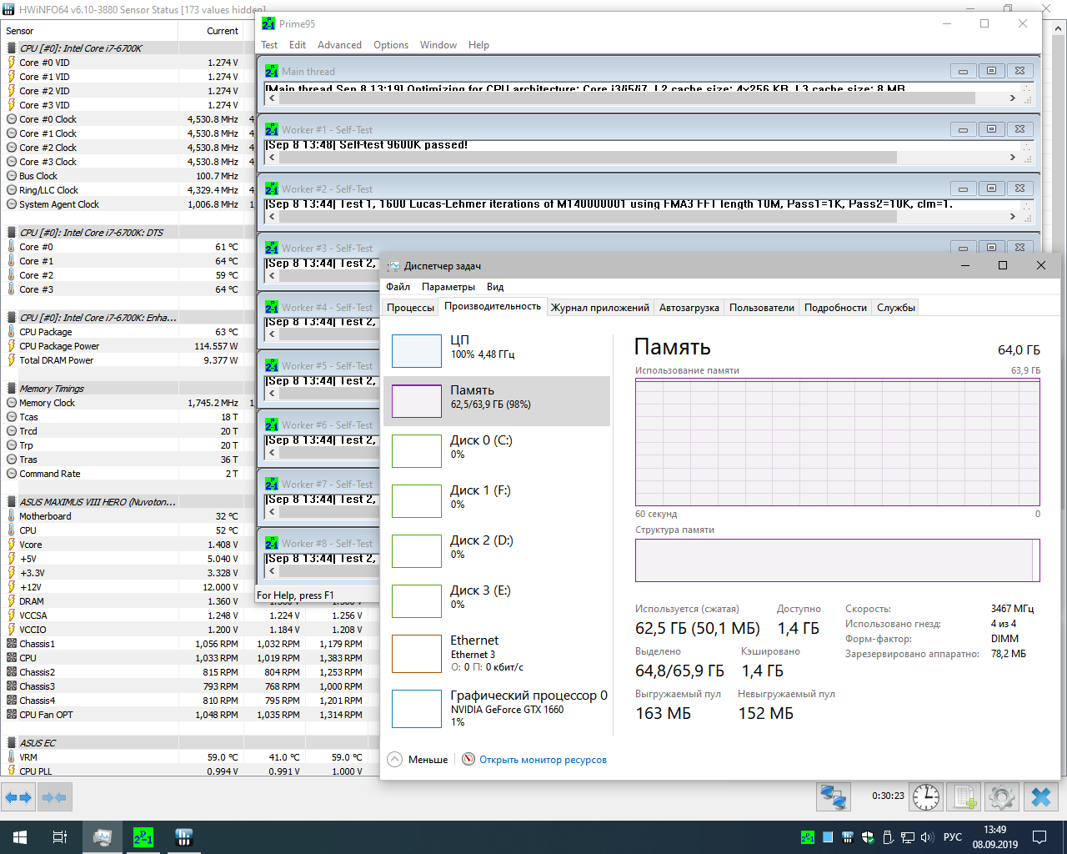Switch to the Службы tab
The width and height of the screenshot is (1067, 854).
(x=896, y=308)
